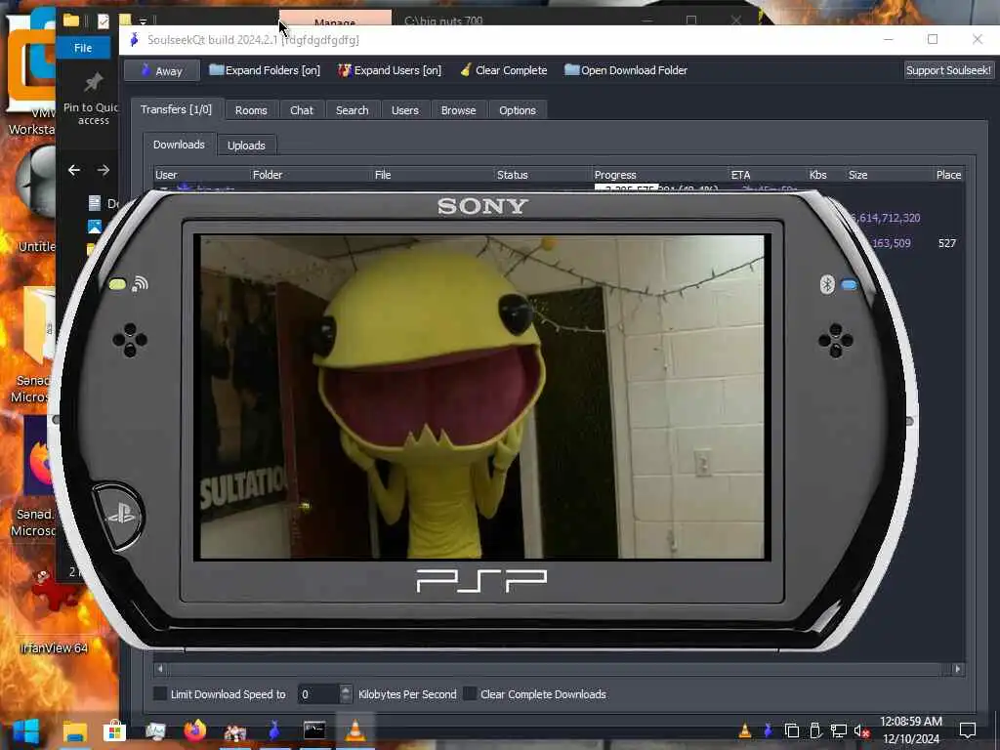Open the Options tab

pyautogui.click(x=518, y=110)
